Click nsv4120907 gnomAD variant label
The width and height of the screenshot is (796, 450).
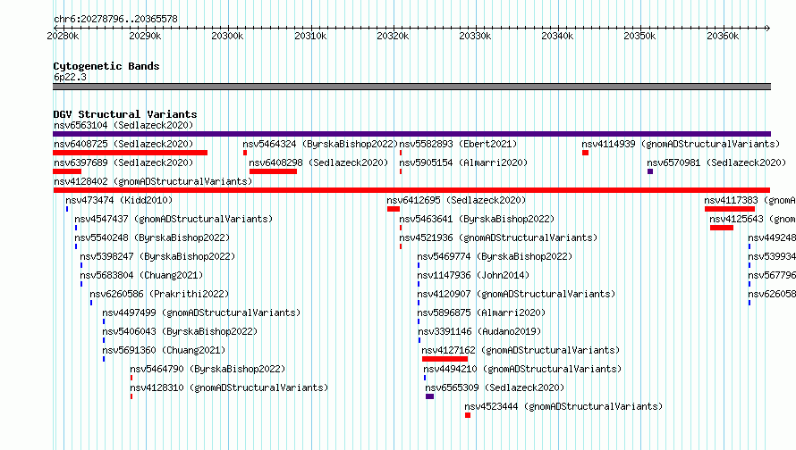(516, 294)
